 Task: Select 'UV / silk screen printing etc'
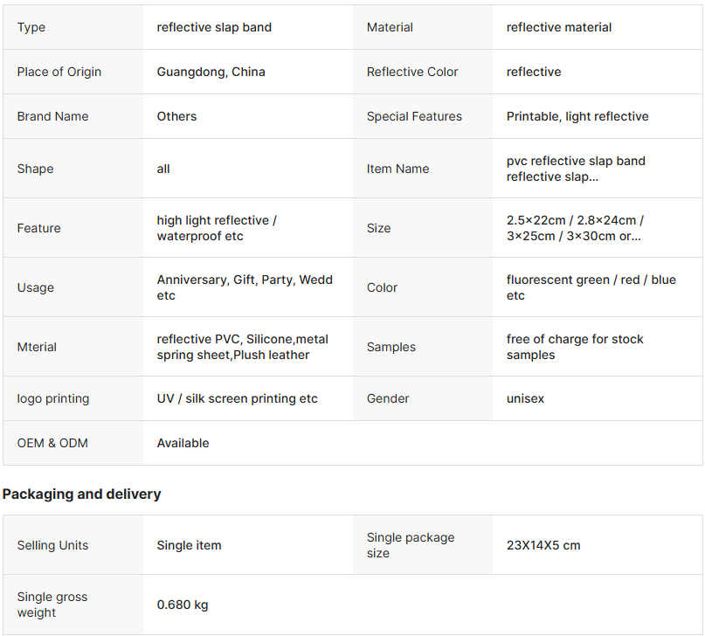[237, 398]
